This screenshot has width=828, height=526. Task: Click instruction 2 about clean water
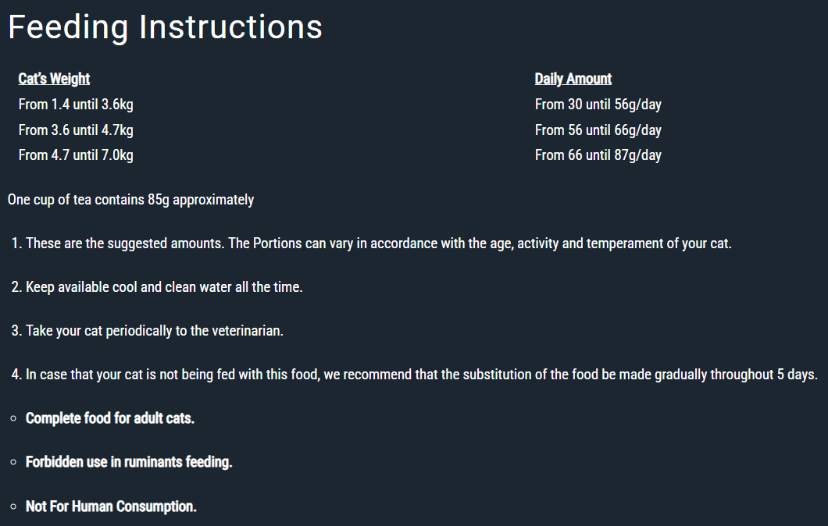157,287
